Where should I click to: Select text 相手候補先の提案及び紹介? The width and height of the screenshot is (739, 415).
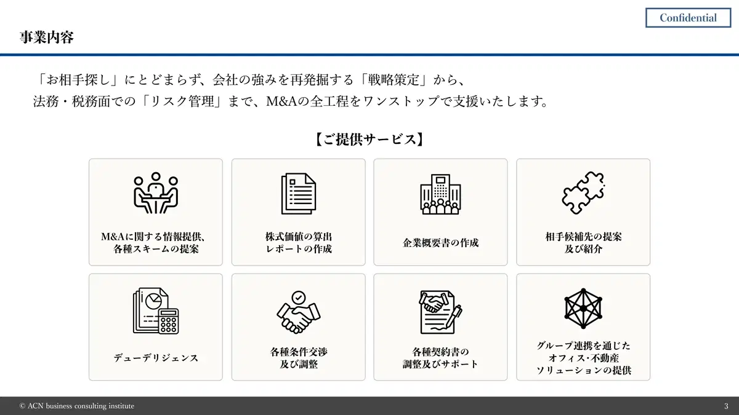point(583,243)
